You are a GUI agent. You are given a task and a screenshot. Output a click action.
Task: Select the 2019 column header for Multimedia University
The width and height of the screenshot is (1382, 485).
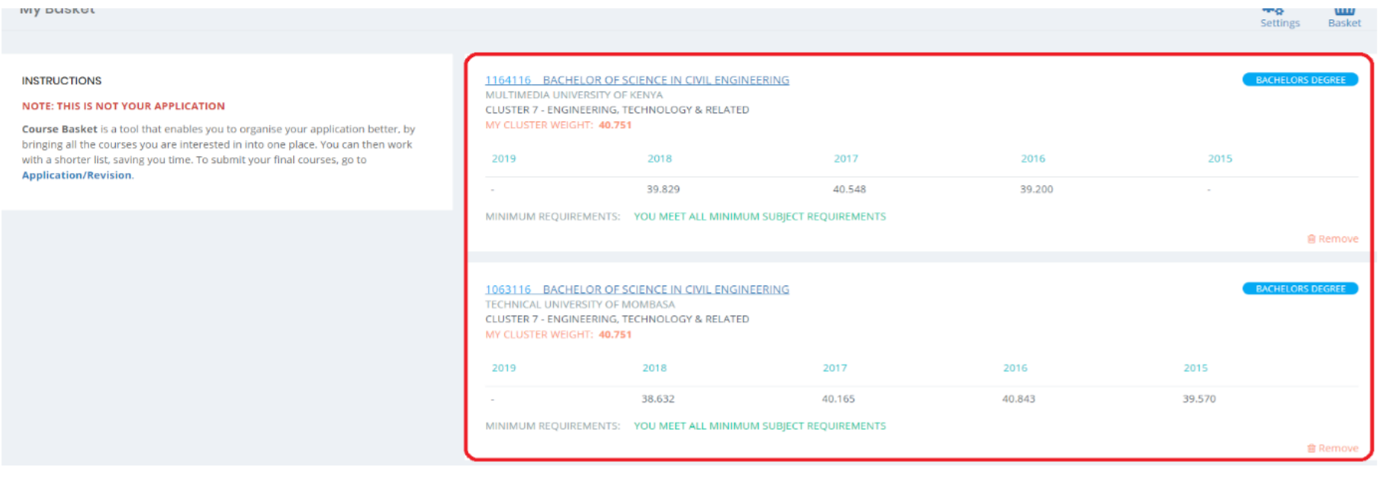[x=503, y=159]
